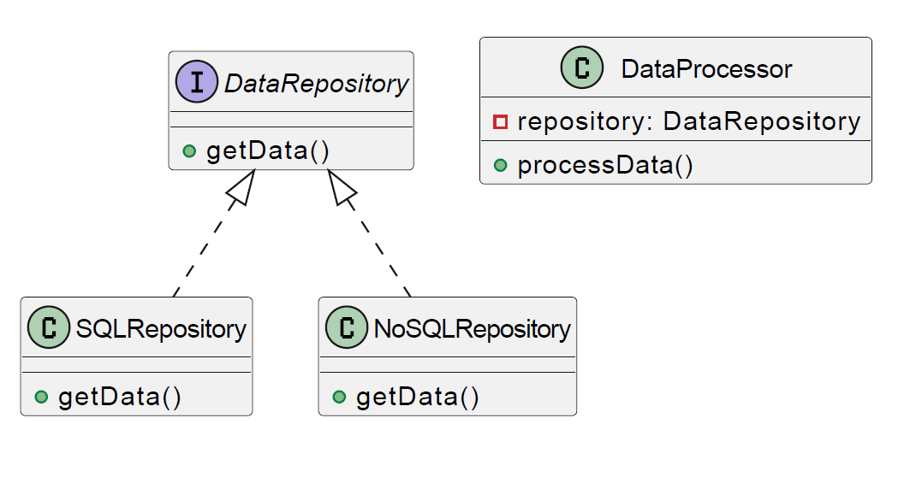Click the SQLRepository class name label
Screen dimensions: 916x477
point(161,329)
